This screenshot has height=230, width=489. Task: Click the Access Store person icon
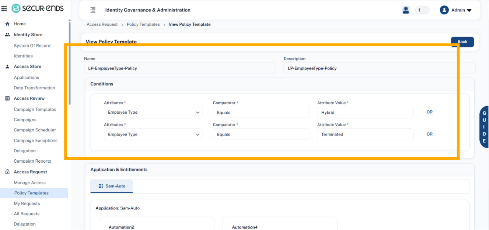click(x=7, y=67)
